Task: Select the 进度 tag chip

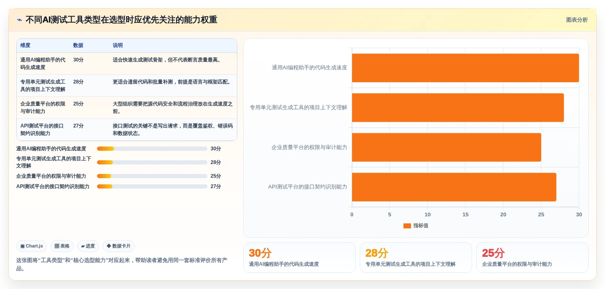Action: point(88,246)
